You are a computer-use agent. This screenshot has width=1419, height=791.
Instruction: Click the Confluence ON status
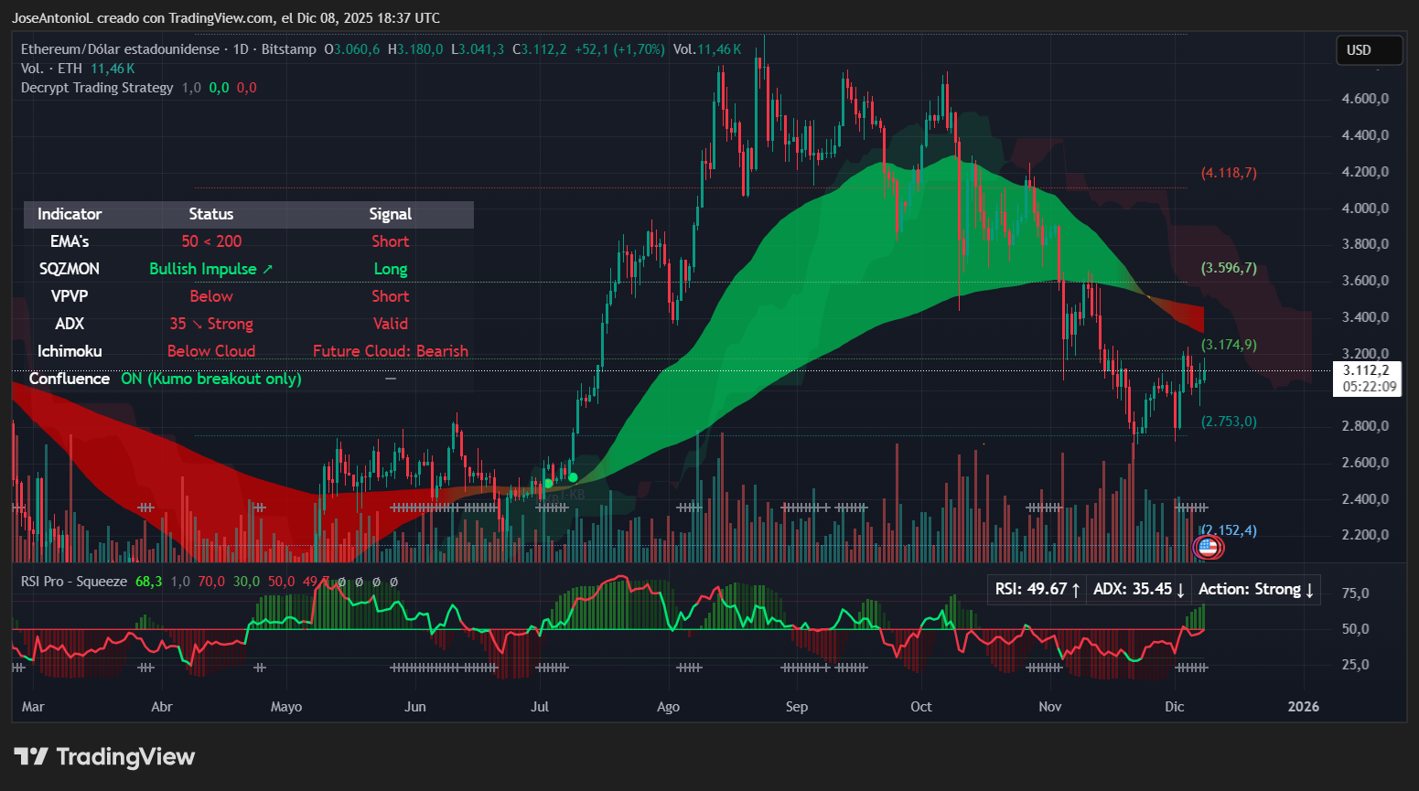coord(210,379)
